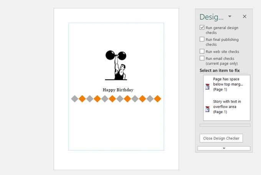Open the Design Checker task pane options arrow
This screenshot has width=261, height=175.
pyautogui.click(x=230, y=17)
